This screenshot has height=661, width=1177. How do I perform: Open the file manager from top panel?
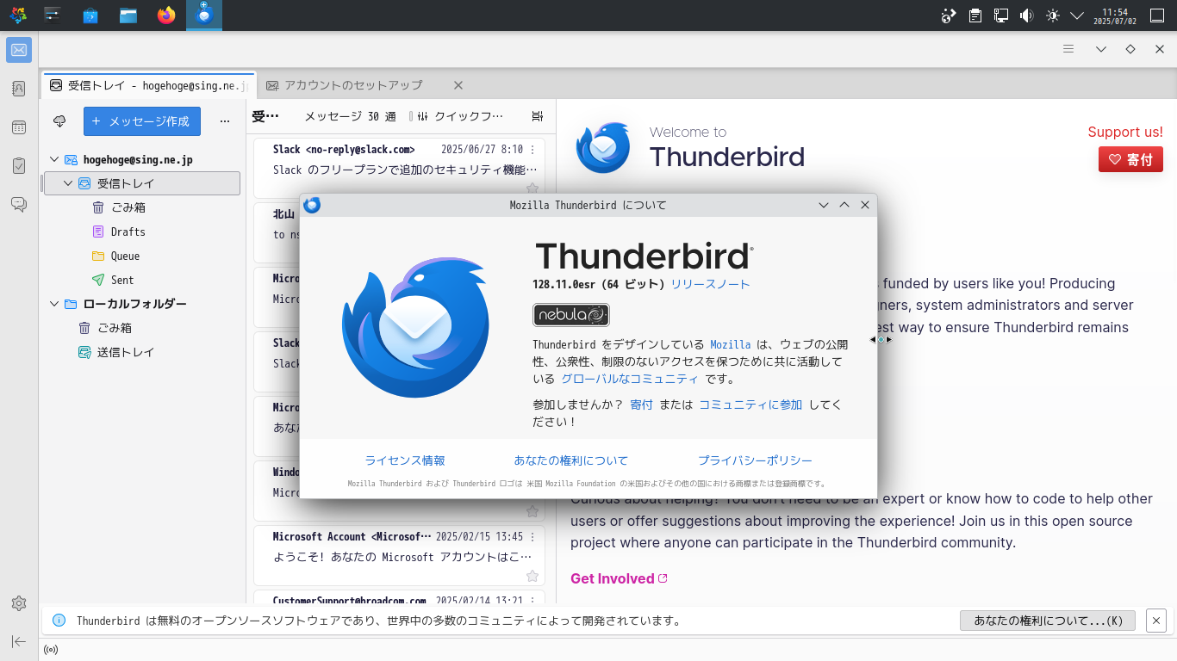128,15
